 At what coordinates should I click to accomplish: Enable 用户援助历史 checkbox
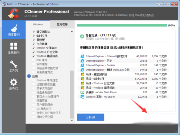point(33,105)
